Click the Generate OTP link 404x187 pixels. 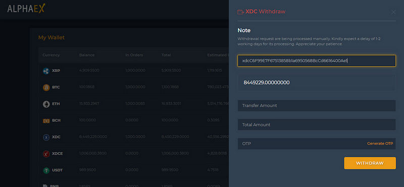pyautogui.click(x=380, y=144)
